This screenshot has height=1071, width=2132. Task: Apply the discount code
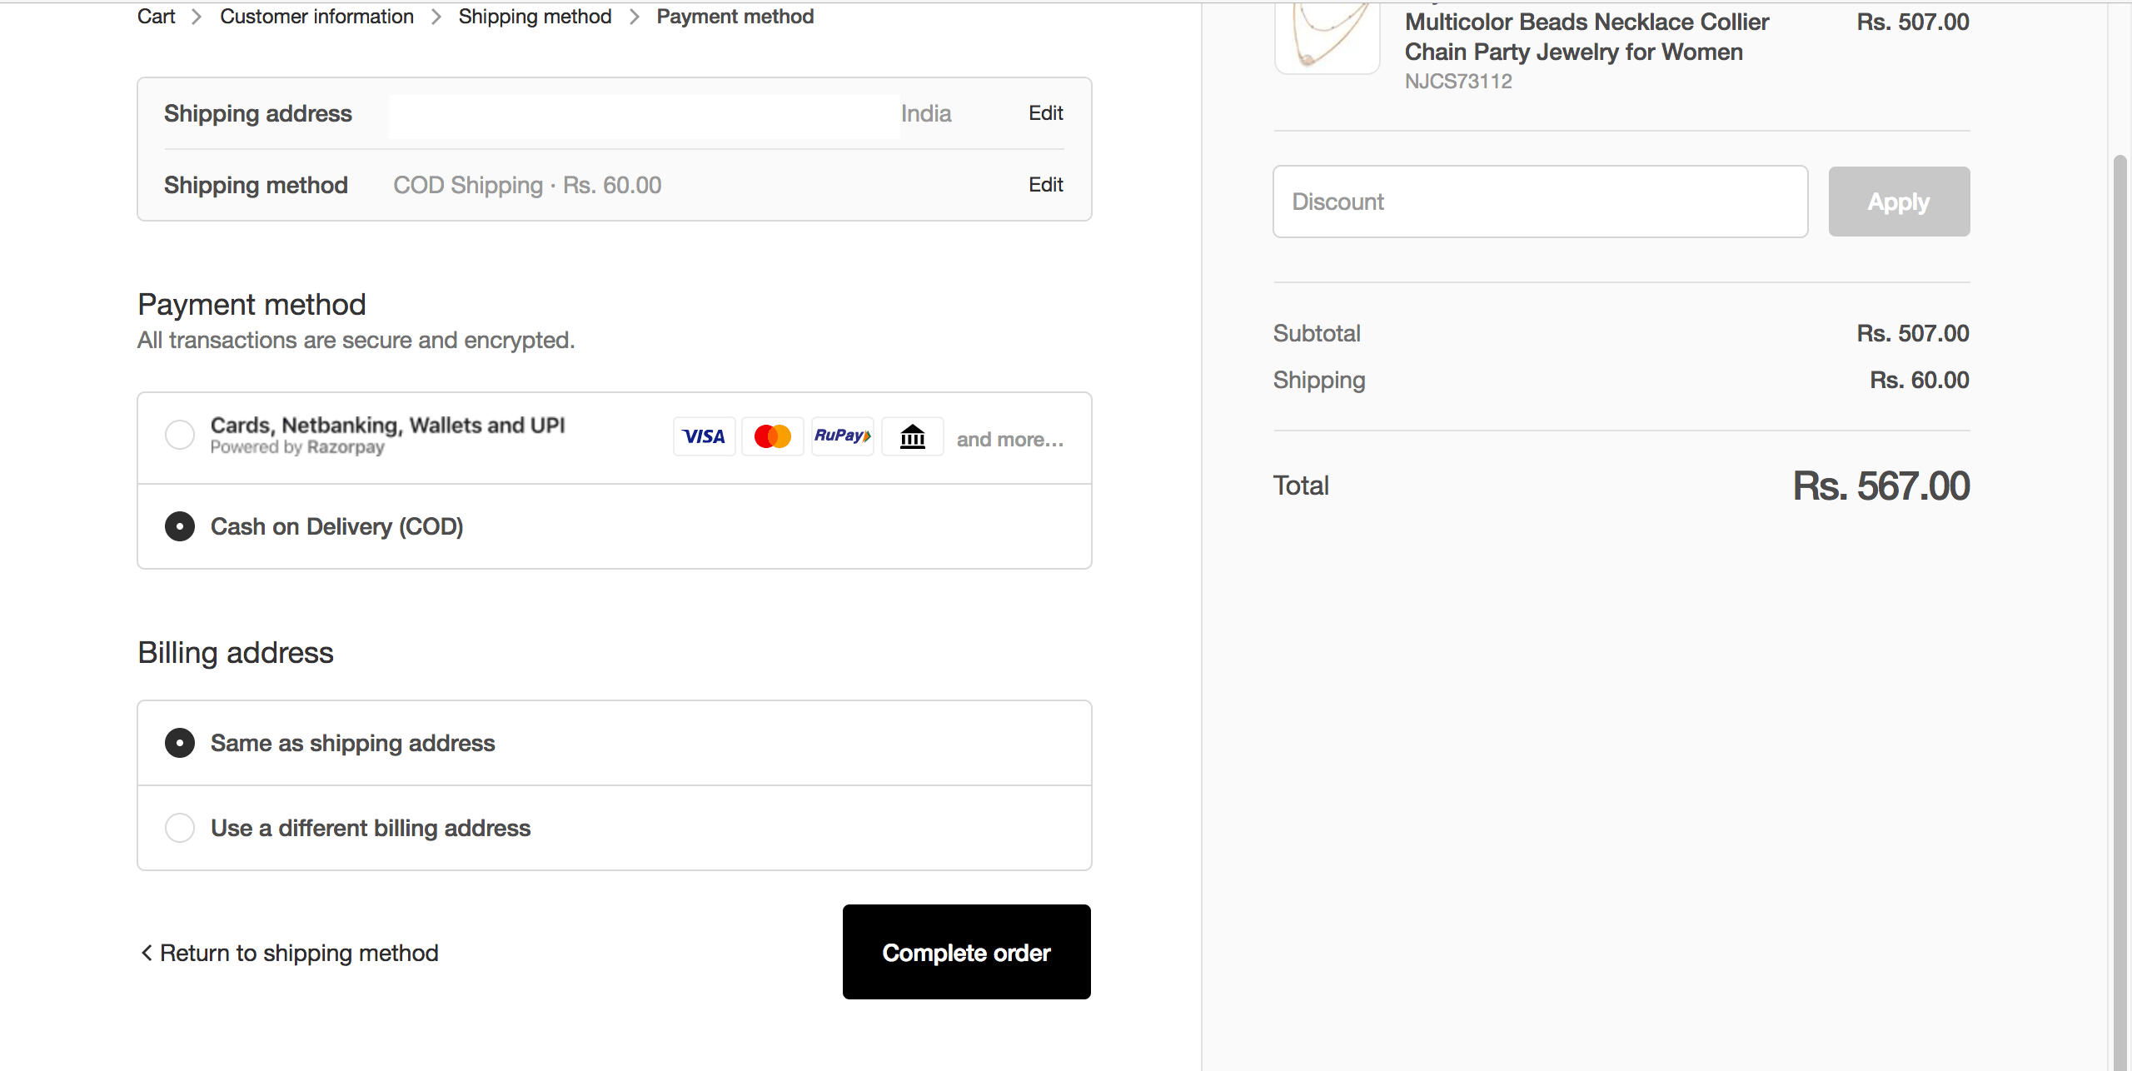coord(1899,201)
